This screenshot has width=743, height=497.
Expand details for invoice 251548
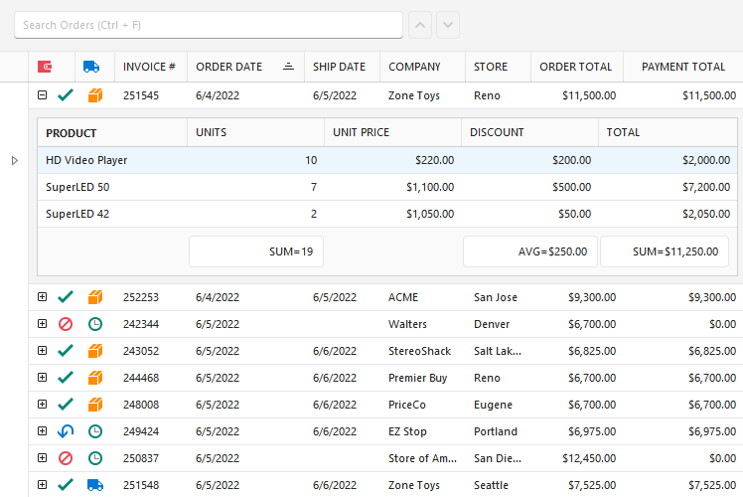pos(42,485)
